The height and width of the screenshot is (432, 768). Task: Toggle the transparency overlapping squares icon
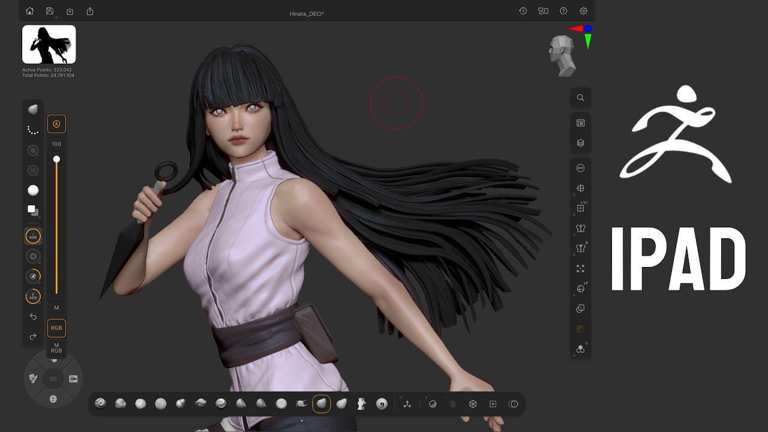click(580, 308)
